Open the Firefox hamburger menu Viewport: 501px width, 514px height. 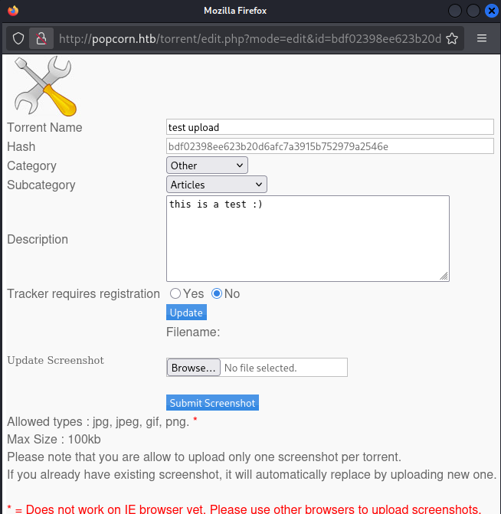click(482, 38)
